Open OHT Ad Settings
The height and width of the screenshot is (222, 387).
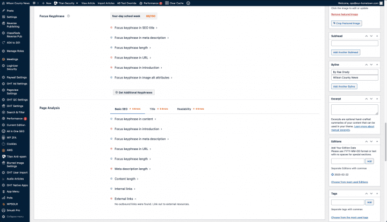[x=17, y=84]
